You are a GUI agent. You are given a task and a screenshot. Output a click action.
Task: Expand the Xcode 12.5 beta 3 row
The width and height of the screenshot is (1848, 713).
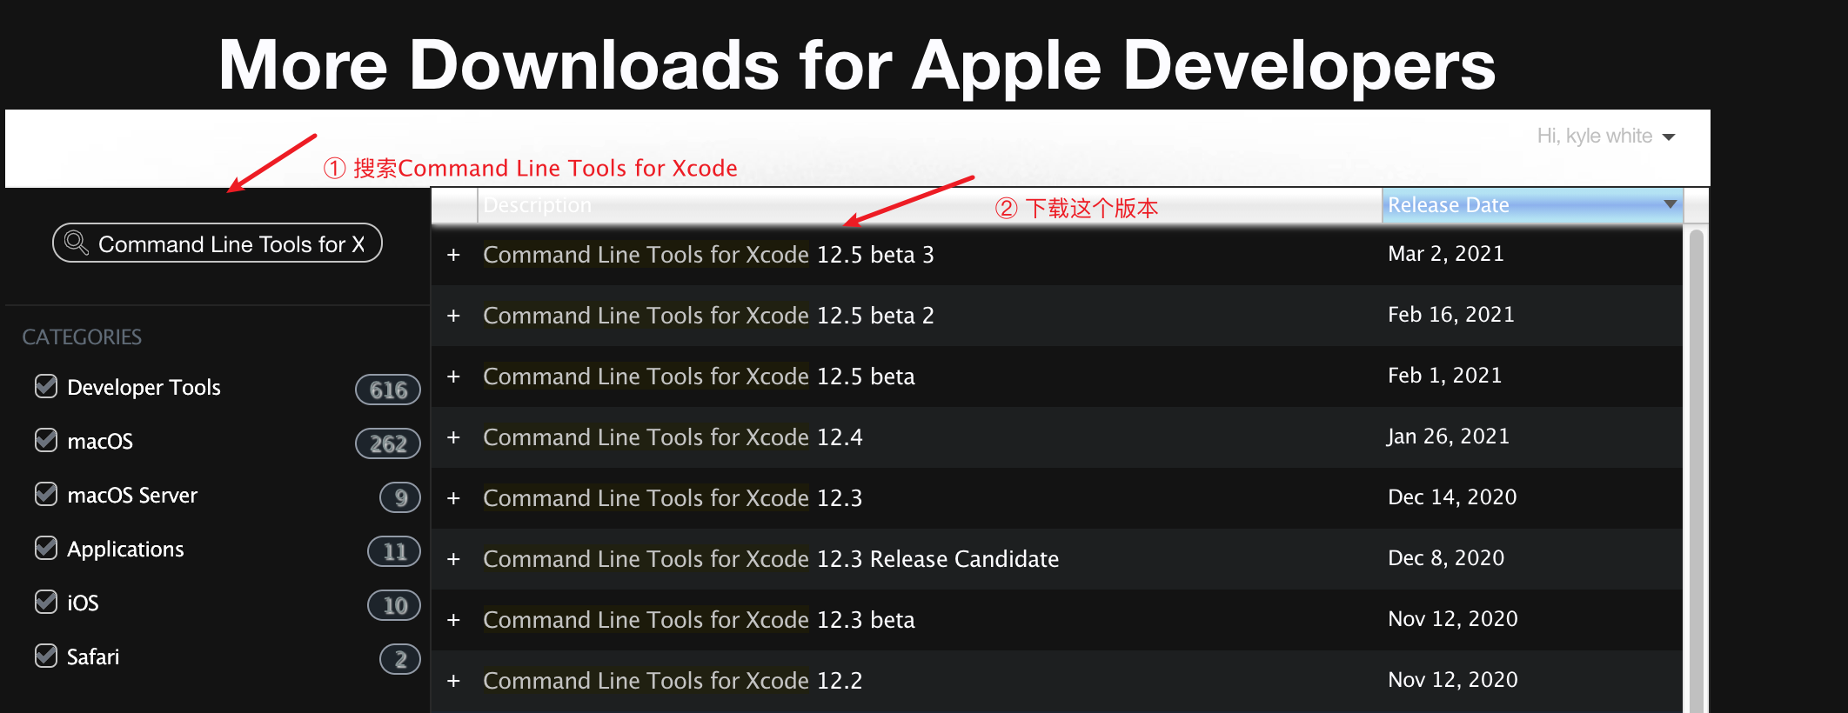453,255
